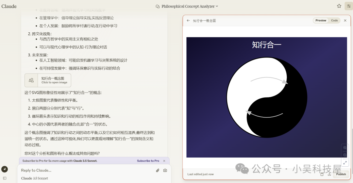The height and width of the screenshot is (183, 353).
Task: Go back using the artifact panel arrow
Action: point(188,21)
